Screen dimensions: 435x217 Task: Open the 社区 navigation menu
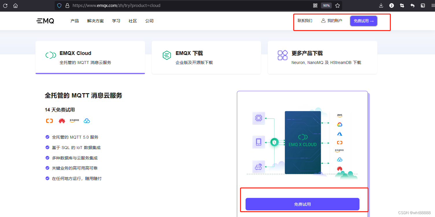(x=133, y=21)
